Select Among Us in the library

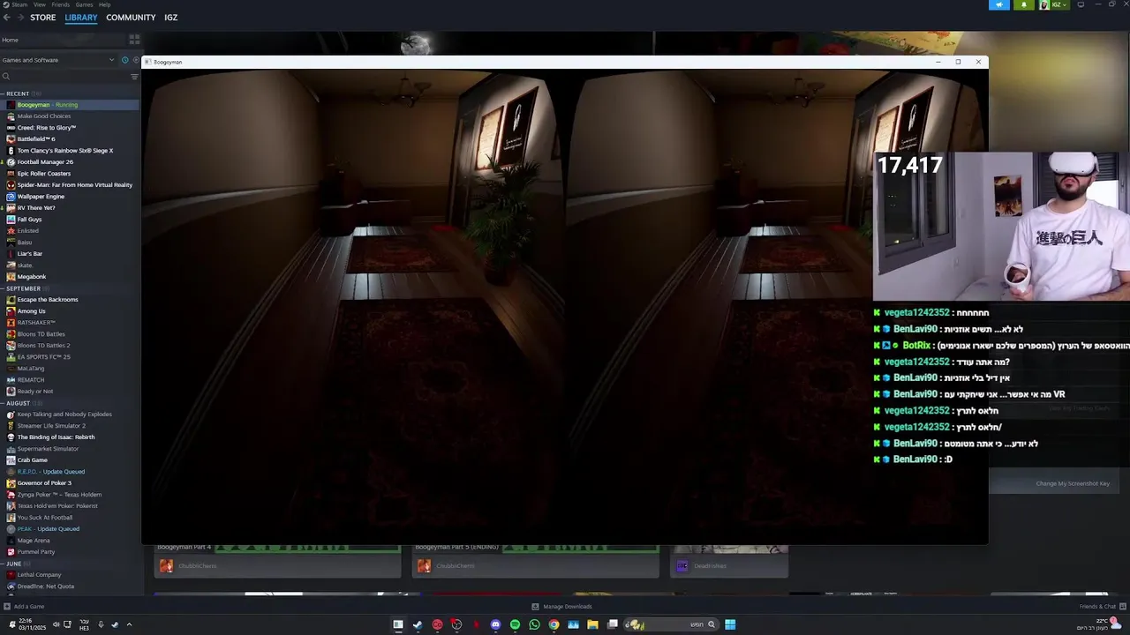pyautogui.click(x=70, y=311)
